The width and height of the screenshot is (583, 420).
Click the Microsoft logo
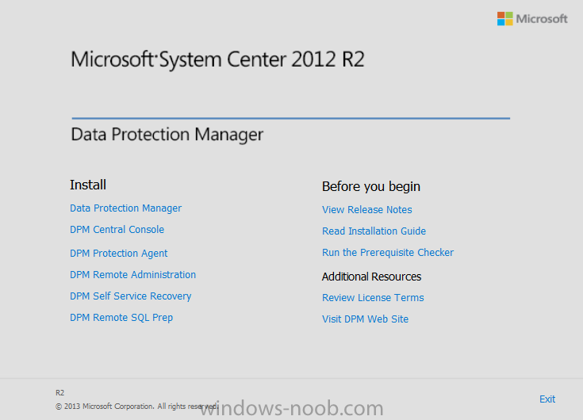[x=532, y=18]
